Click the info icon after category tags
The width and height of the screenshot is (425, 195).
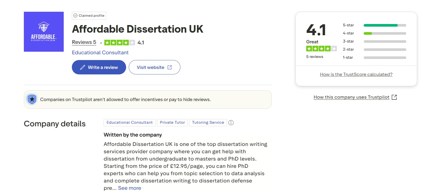point(231,123)
